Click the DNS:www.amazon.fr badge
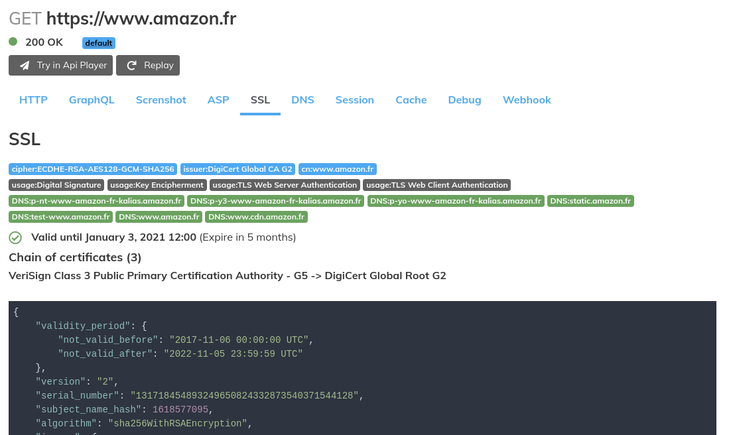Viewport: 731px width, 435px height. (159, 217)
